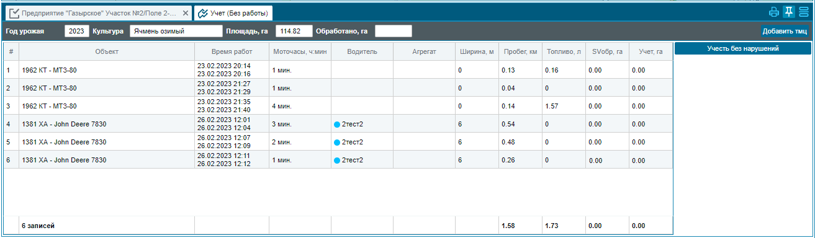Click the Учесть без нарушений button

tap(742, 48)
